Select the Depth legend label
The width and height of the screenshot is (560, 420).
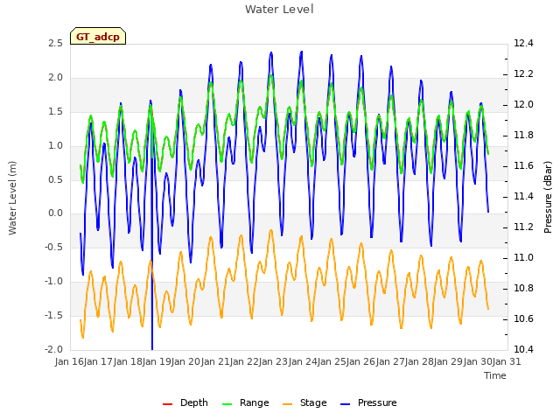(x=194, y=402)
